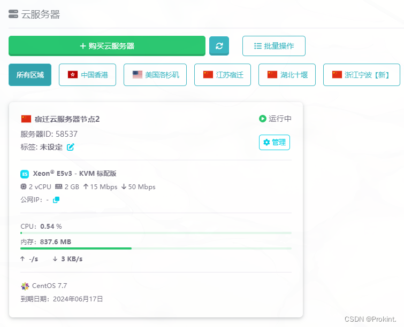Click the Xeon E5v3 - KVM 标配版 text
Viewport: 404px width, 327px height.
tap(74, 174)
